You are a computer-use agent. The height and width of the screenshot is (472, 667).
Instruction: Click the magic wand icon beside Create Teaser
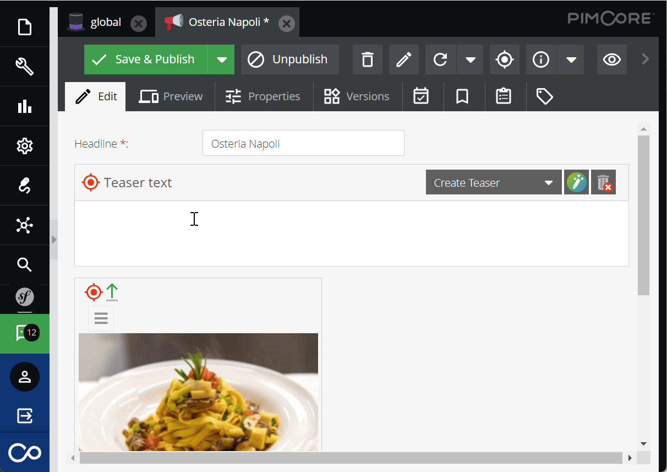coord(576,182)
